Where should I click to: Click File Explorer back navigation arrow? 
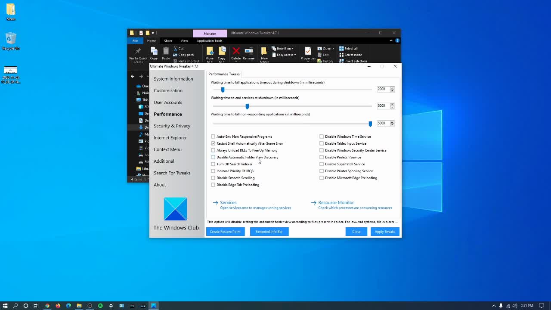click(x=133, y=76)
